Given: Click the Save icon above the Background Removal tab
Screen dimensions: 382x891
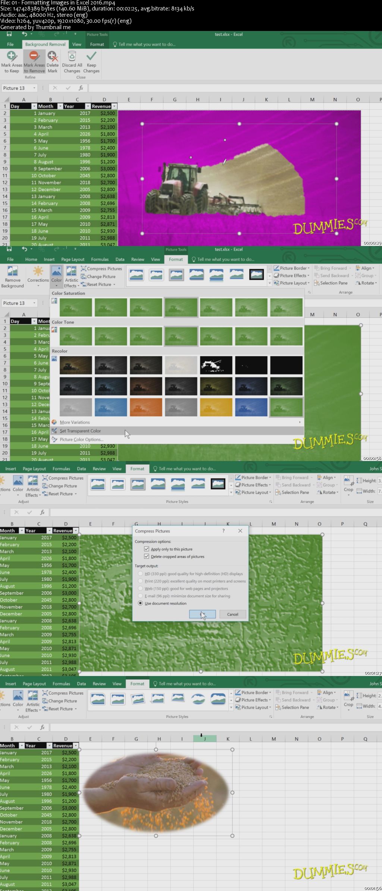Looking at the screenshot, I should [x=9, y=34].
